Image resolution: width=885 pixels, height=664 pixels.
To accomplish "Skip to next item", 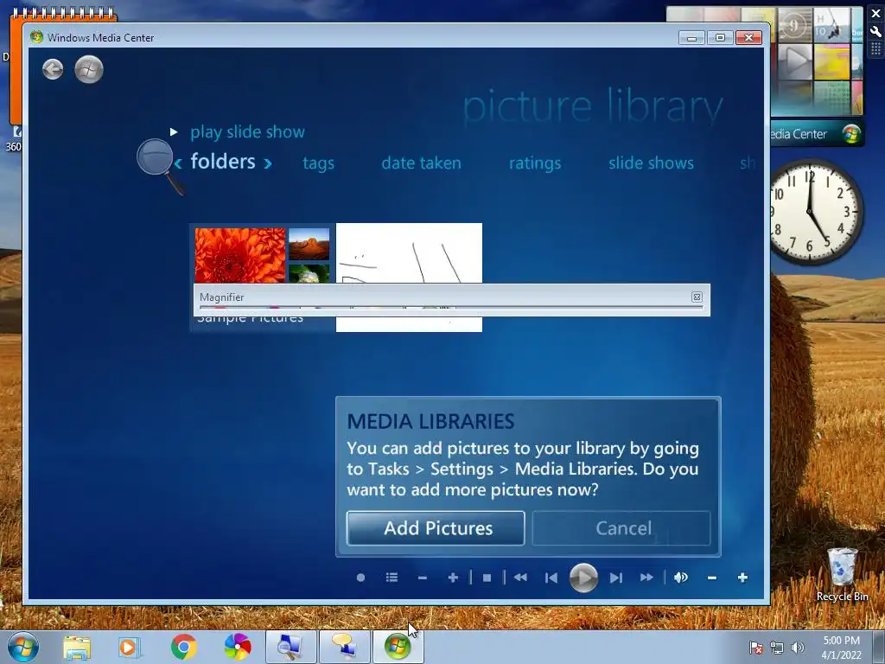I will 615,578.
